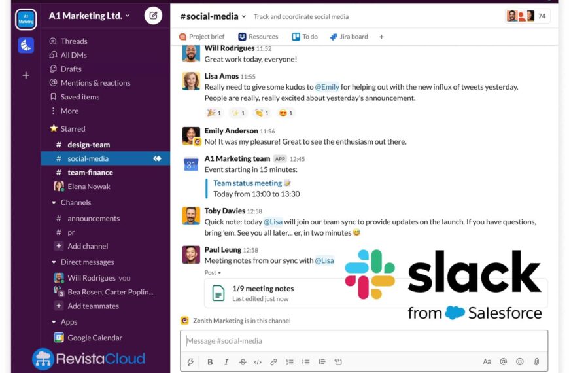Click the party popper reaction on Lisa's message

pyautogui.click(x=214, y=113)
